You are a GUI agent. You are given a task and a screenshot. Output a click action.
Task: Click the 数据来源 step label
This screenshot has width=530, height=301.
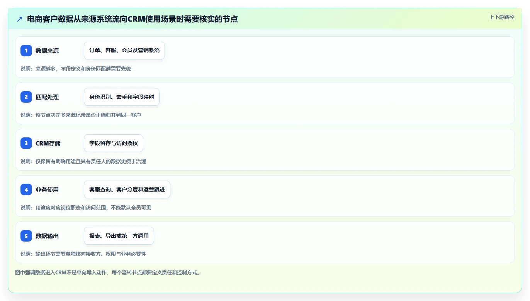point(47,51)
